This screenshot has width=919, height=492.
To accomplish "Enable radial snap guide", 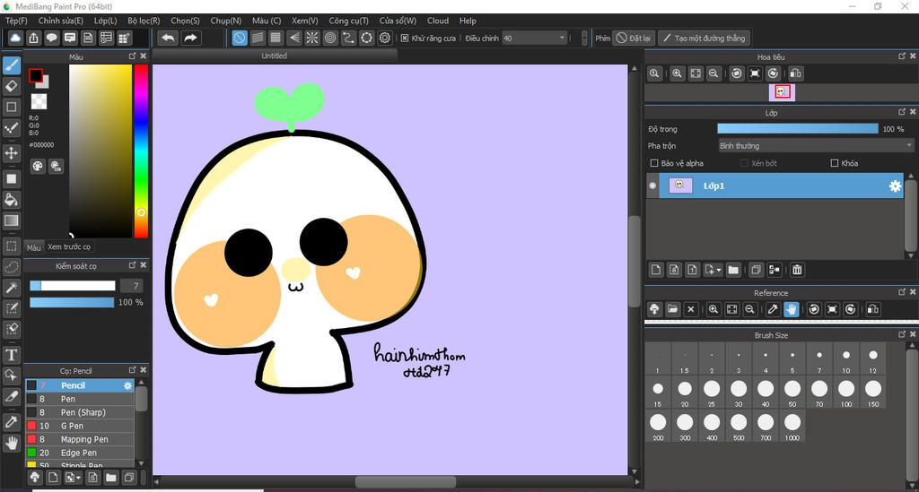I will tap(312, 38).
